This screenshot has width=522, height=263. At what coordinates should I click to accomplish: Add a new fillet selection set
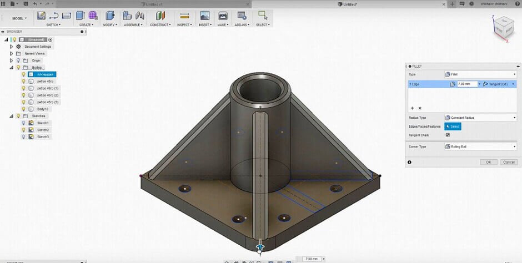pyautogui.click(x=412, y=108)
